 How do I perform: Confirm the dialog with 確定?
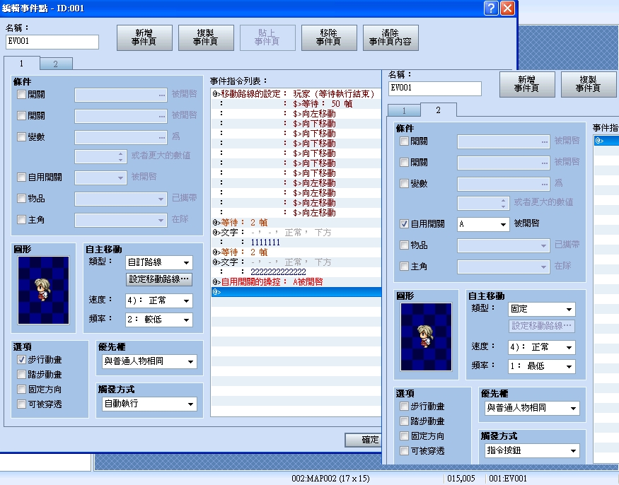point(363,440)
